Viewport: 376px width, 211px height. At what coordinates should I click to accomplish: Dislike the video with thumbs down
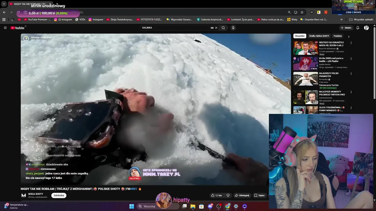[x=228, y=195]
